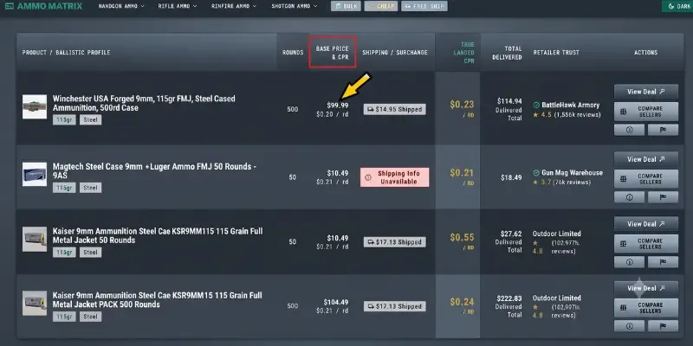Screen dimensions: 693x346
Task: Expand the Rimfire Ammo menu
Action: tap(233, 6)
